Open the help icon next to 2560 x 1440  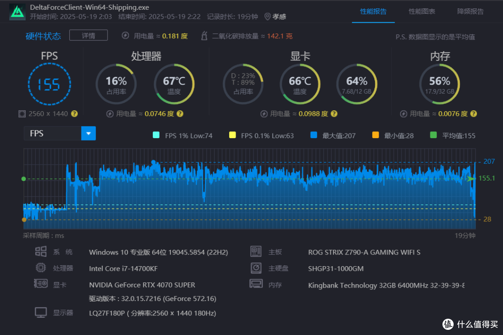coord(75,114)
